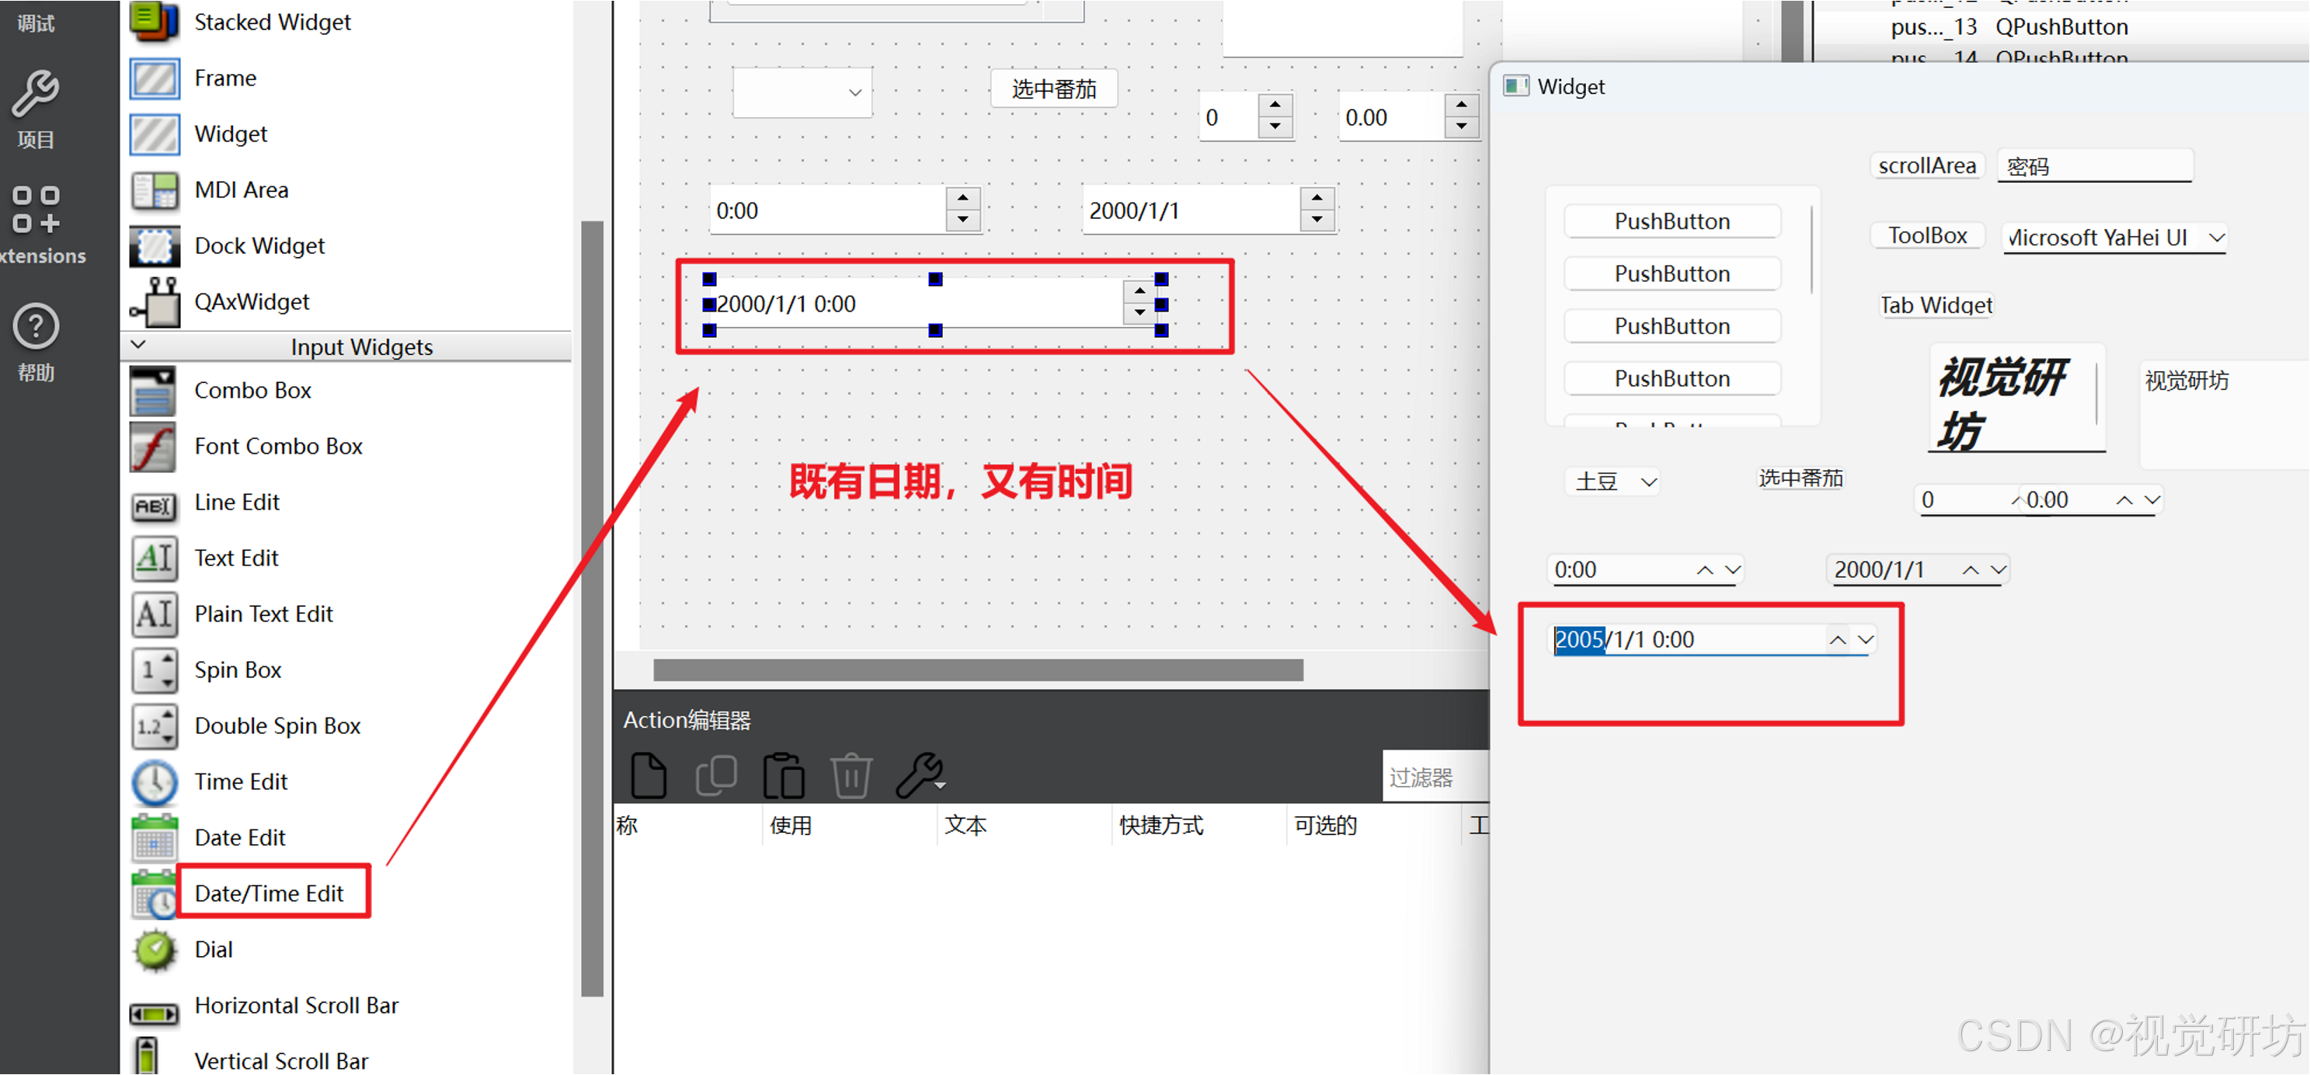Select the Time Edit clock icon
This screenshot has width=2310, height=1075.
tap(155, 782)
